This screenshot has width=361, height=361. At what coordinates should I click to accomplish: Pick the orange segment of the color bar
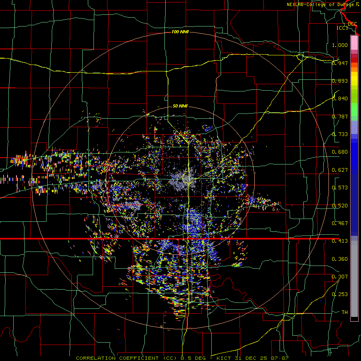354,69
